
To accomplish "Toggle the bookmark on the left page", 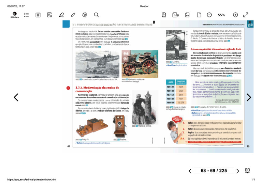I will pyautogui.click(x=154, y=22).
